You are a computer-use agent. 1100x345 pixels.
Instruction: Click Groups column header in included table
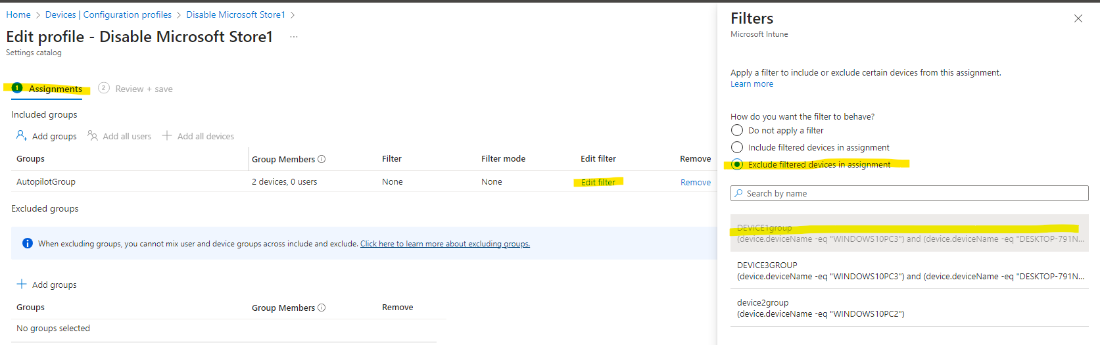point(30,159)
